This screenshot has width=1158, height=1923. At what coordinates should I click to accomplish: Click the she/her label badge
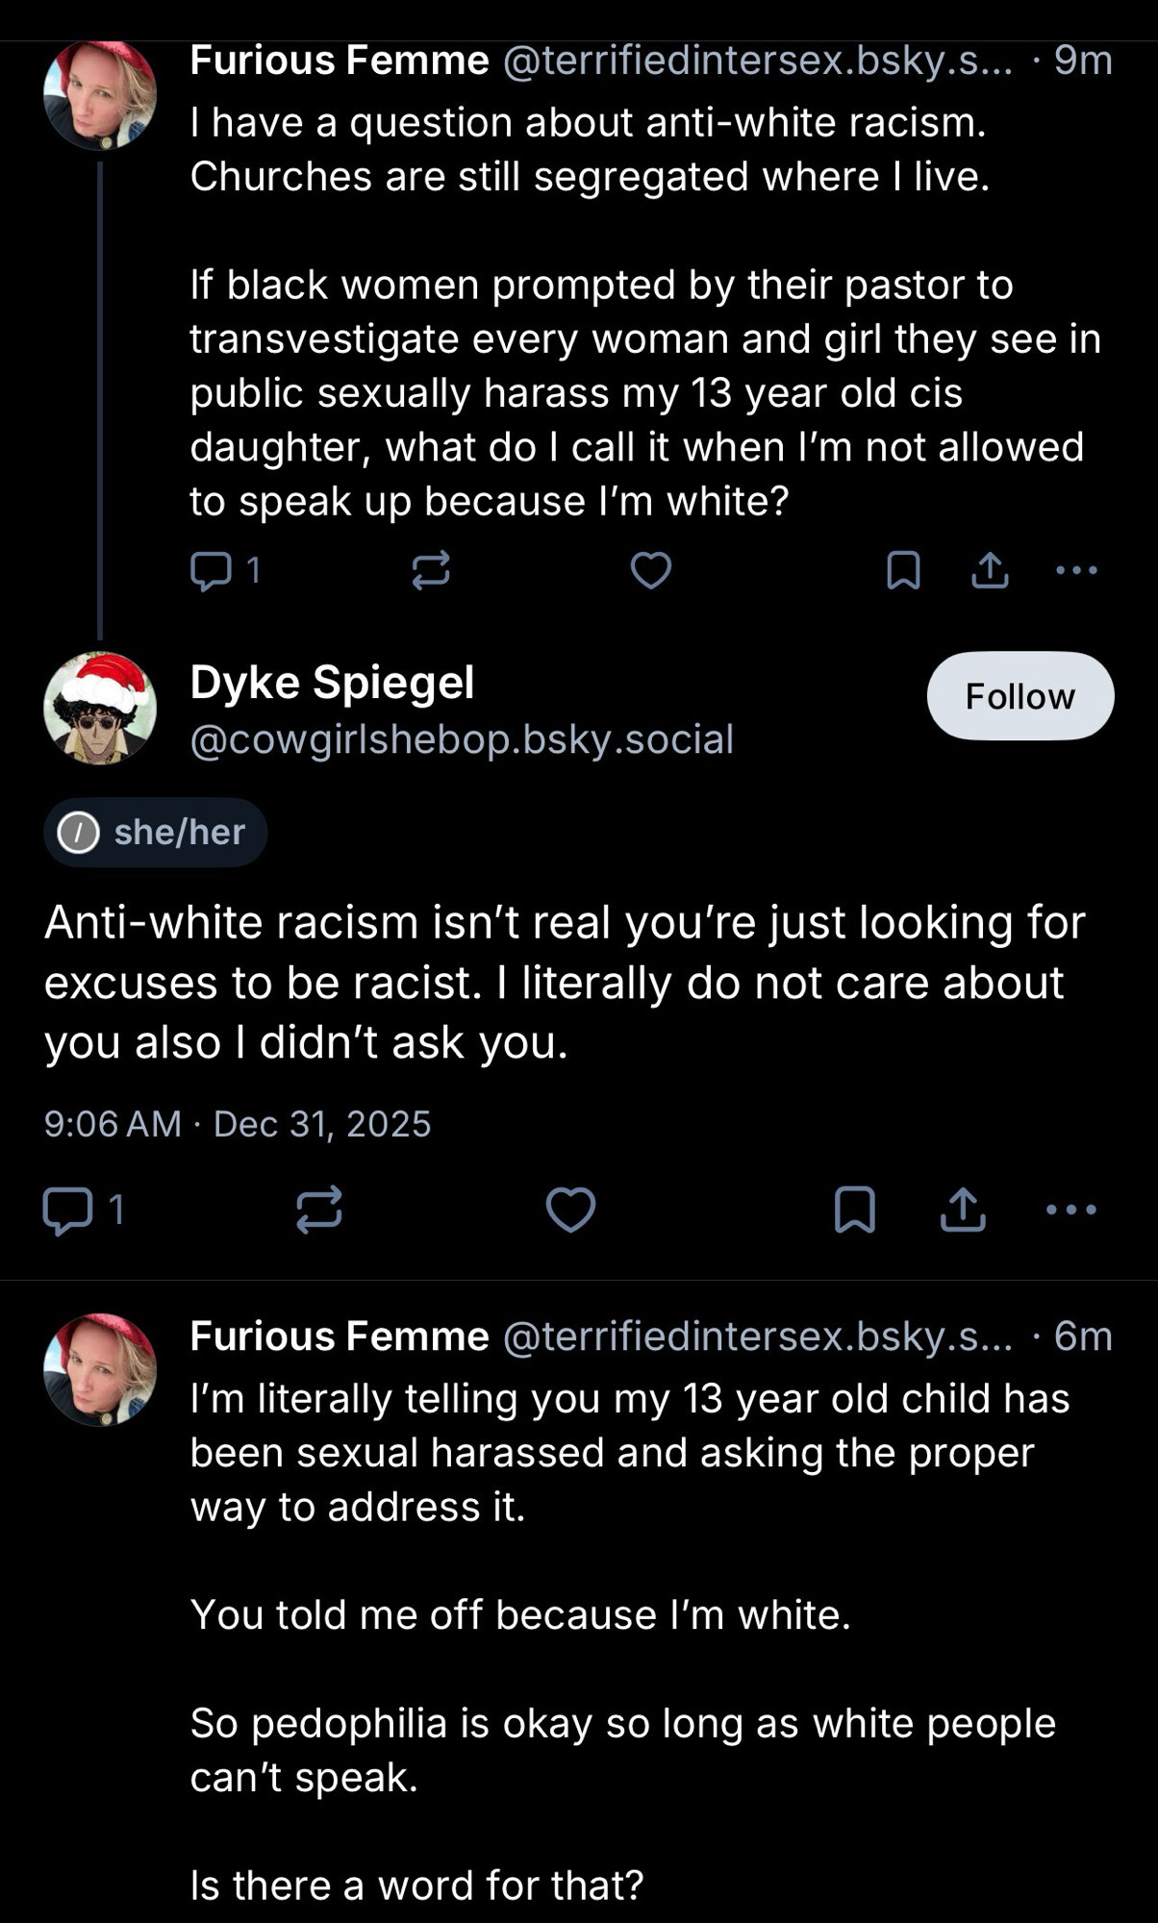coord(155,832)
